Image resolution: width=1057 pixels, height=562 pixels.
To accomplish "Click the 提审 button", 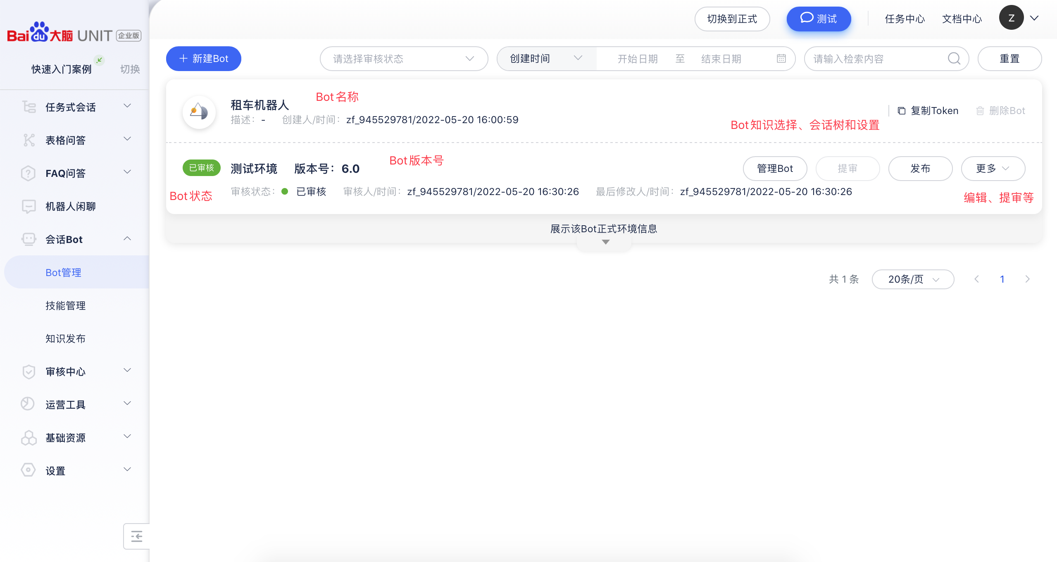I will click(848, 169).
